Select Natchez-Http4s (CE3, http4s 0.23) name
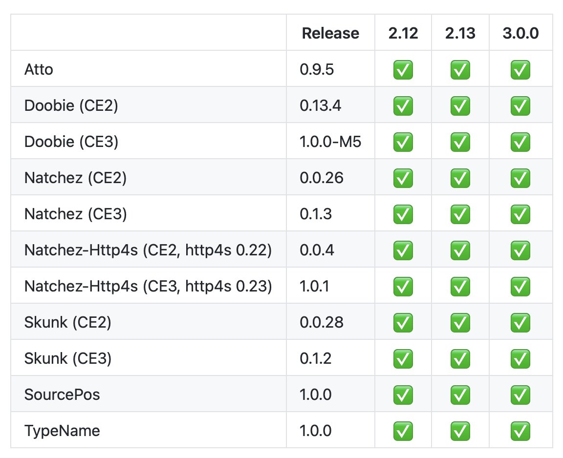Image resolution: width=563 pixels, height=458 pixels. pyautogui.click(x=148, y=287)
